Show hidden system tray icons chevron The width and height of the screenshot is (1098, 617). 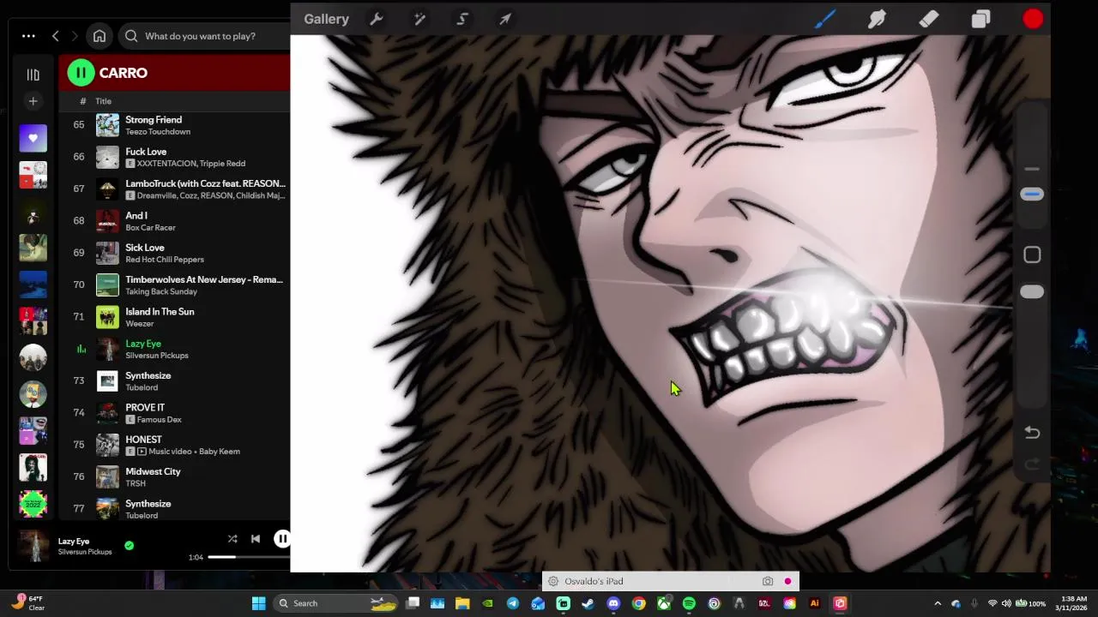(938, 603)
